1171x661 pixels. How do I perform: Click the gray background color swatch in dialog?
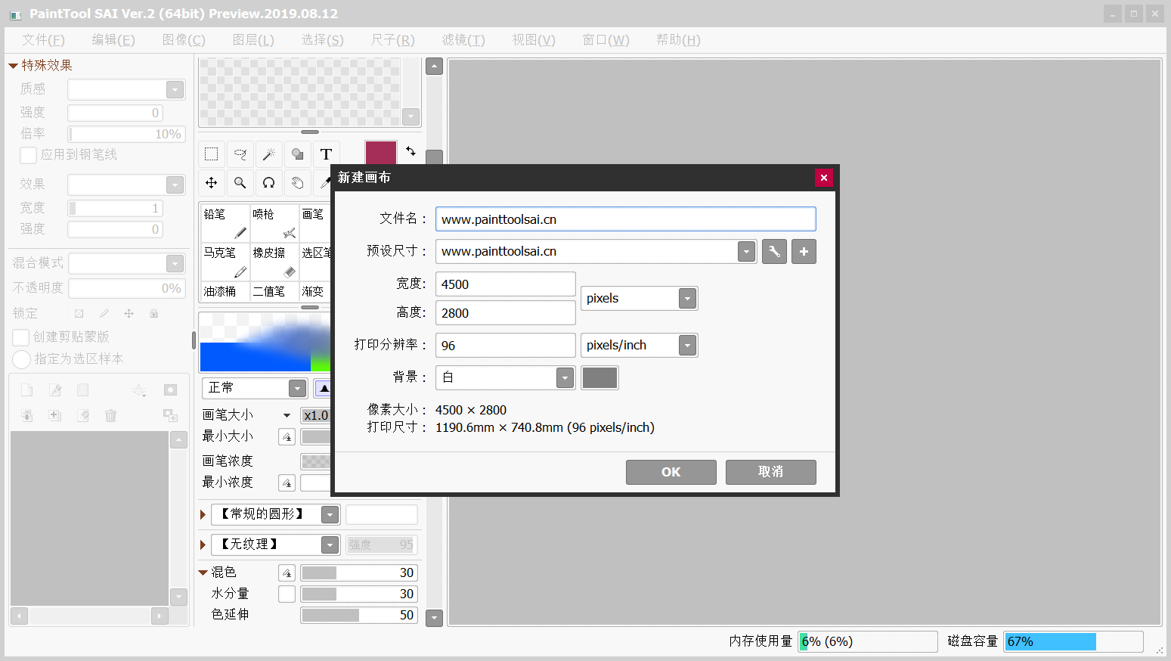point(599,377)
